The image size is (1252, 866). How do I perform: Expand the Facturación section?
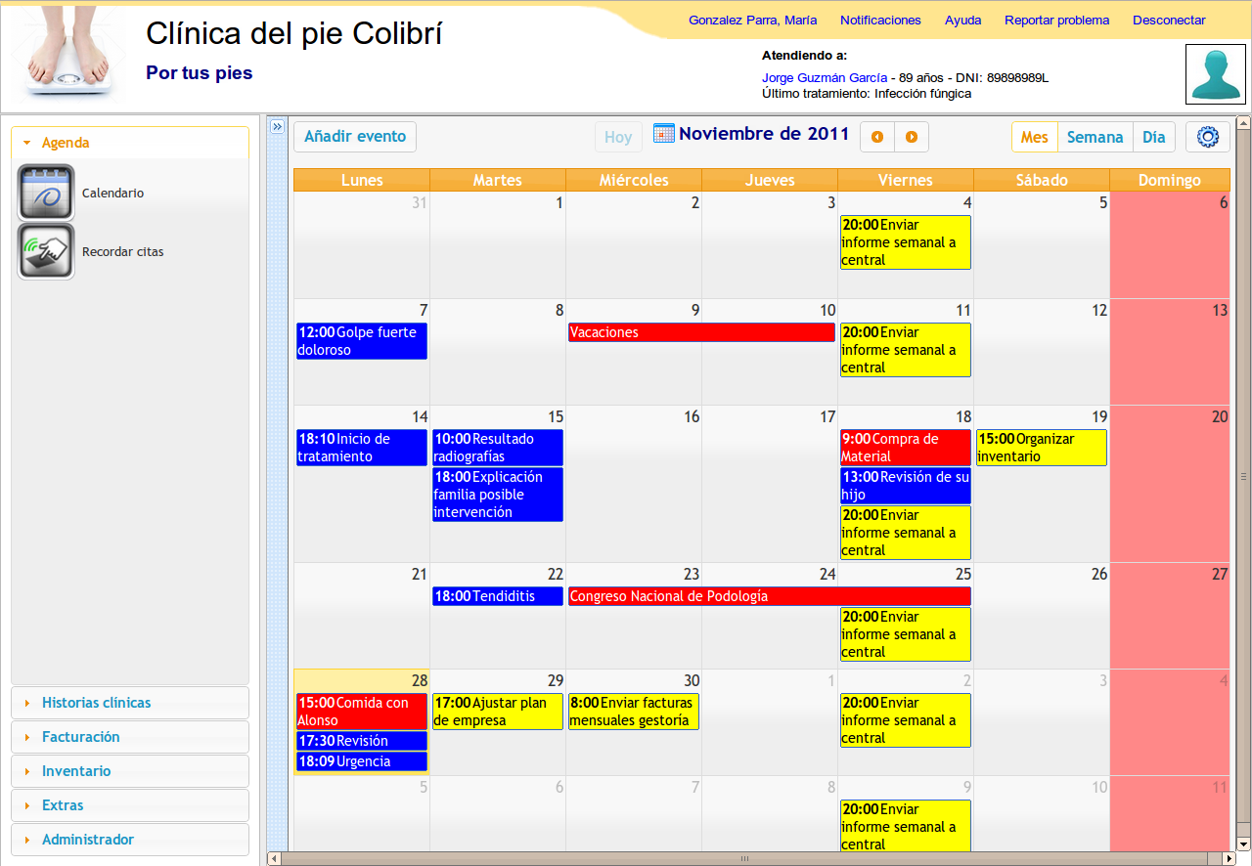[130, 737]
